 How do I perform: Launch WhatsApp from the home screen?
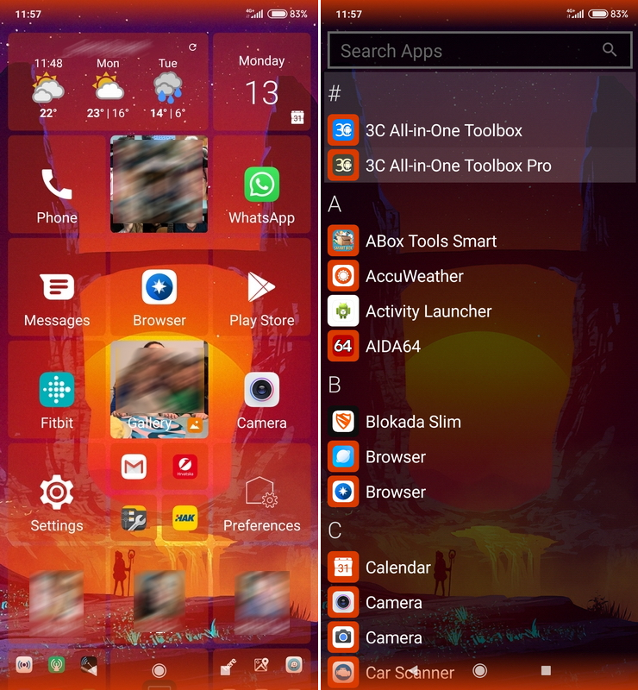point(262,185)
